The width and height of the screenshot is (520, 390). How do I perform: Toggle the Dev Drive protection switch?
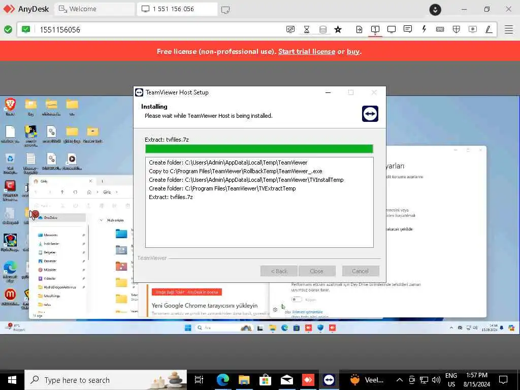pos(297,300)
